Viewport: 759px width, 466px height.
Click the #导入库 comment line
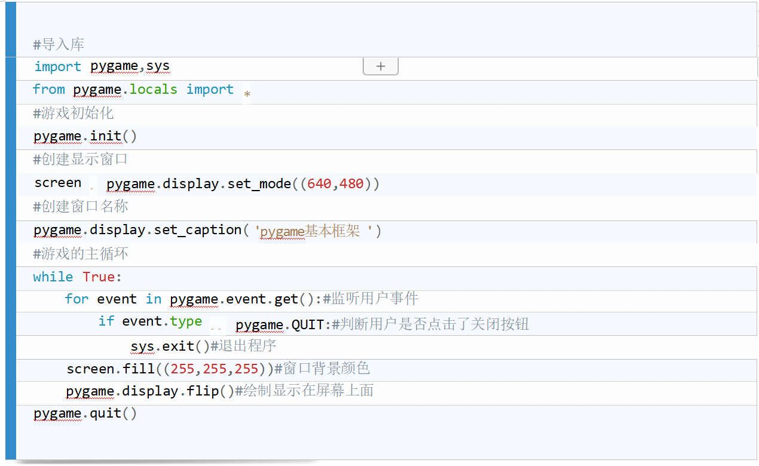point(58,44)
